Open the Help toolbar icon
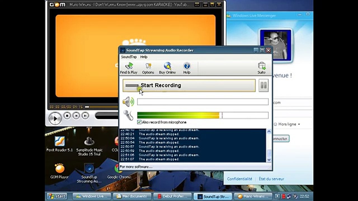 tap(187, 68)
